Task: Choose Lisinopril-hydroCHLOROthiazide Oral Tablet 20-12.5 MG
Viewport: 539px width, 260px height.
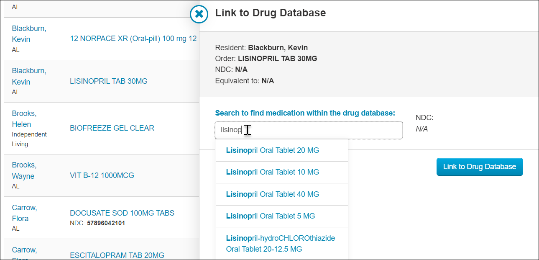Action: click(281, 244)
